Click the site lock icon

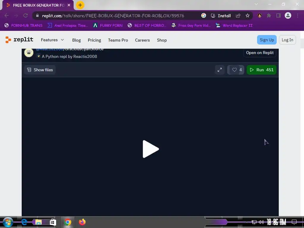(38, 15)
